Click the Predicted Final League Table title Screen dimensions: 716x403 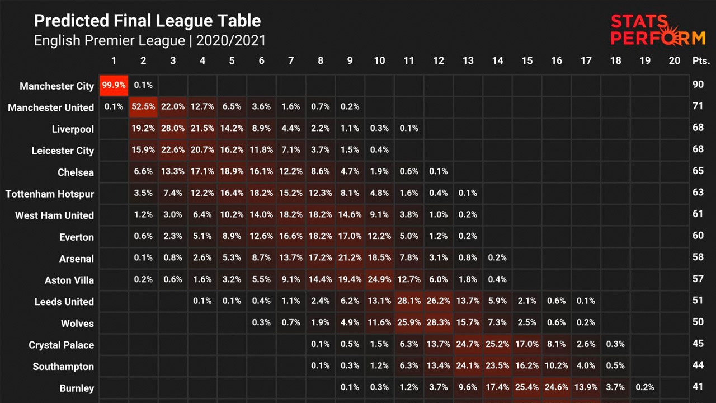coord(147,21)
